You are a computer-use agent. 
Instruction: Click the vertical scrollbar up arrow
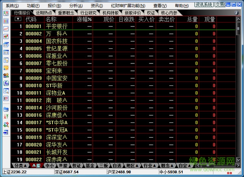[x=238, y=19]
